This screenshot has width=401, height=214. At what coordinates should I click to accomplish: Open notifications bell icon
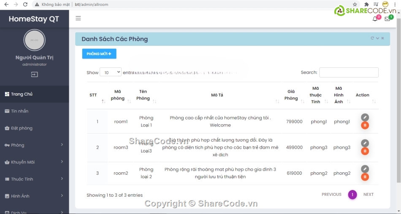coord(375,19)
